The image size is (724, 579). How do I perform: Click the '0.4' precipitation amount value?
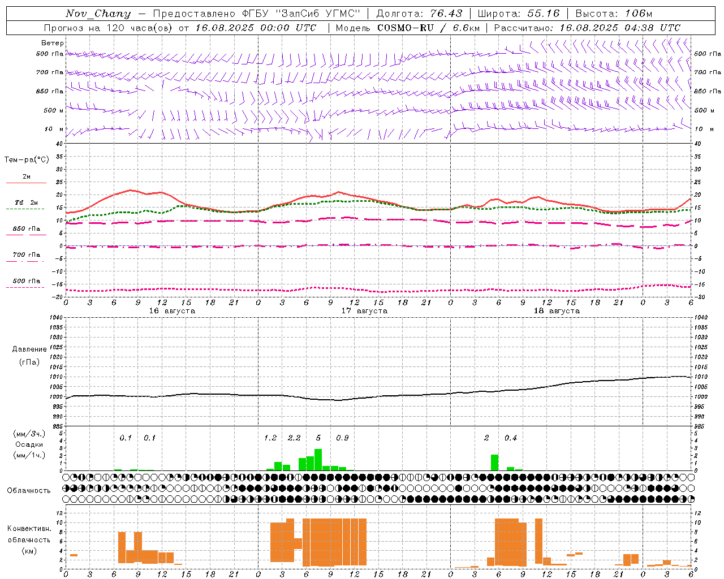[511, 438]
